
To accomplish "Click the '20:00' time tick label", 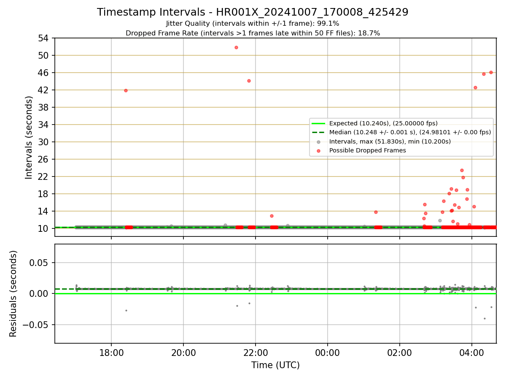I will point(183,353).
